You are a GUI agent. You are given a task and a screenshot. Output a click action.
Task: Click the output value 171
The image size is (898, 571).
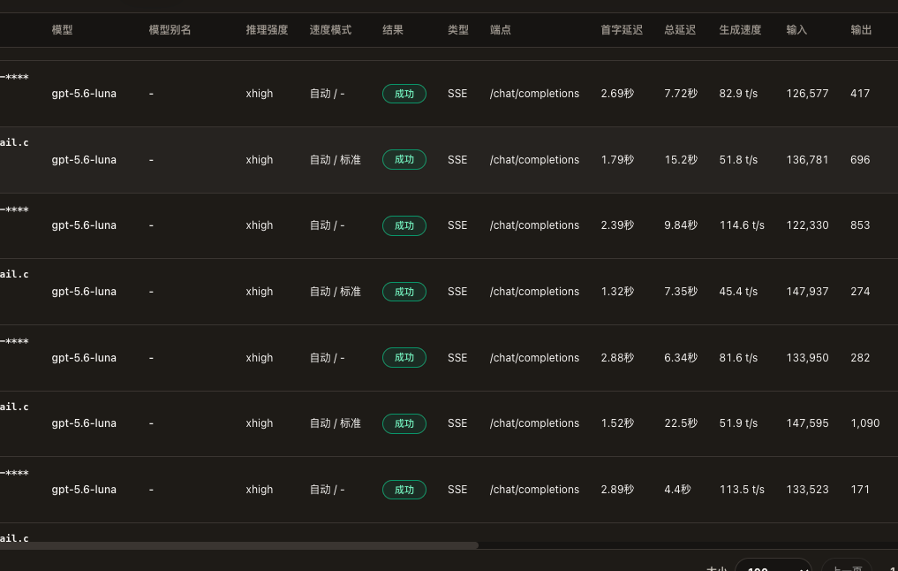point(860,490)
